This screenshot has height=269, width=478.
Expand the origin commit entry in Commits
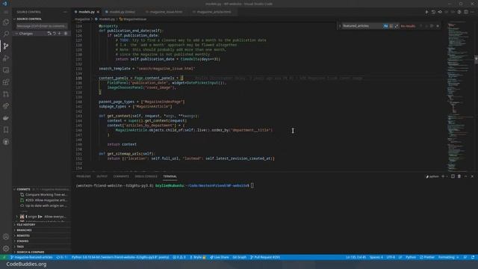coord(16,217)
